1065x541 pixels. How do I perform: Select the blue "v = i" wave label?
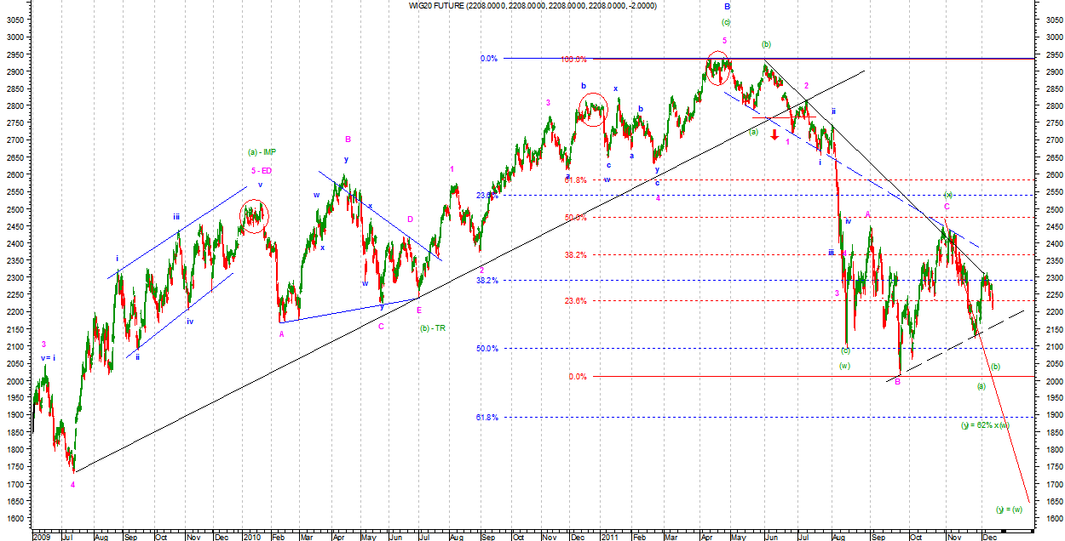[x=47, y=358]
